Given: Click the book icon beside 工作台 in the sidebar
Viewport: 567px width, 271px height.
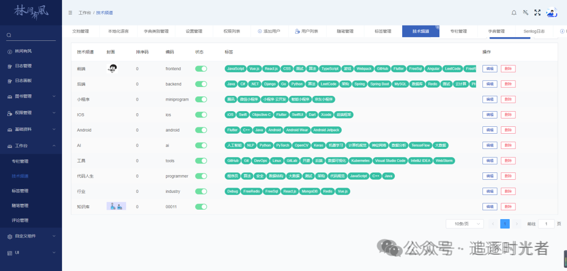Looking at the screenshot, I should click(10, 146).
